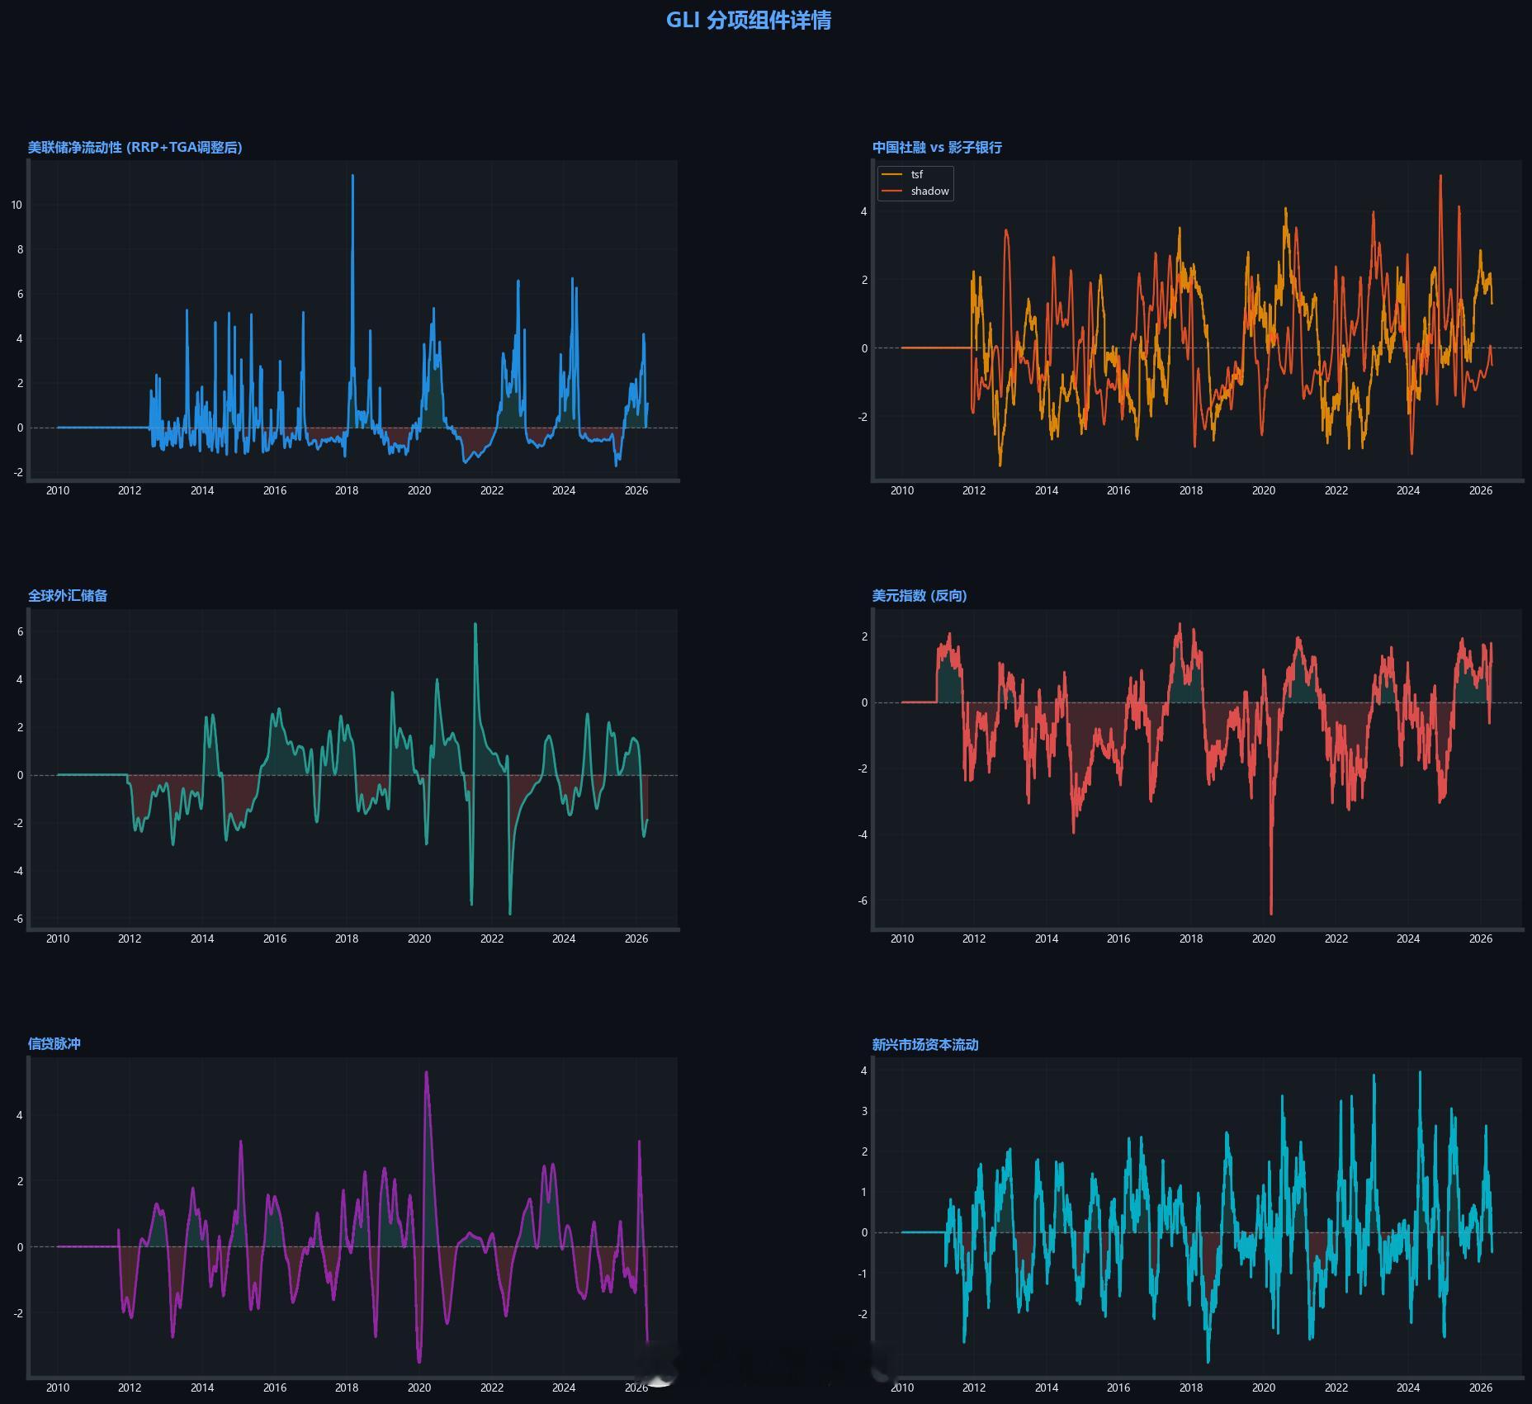Click the orange tsf legend line swatch
1532x1404 pixels.
tap(892, 174)
